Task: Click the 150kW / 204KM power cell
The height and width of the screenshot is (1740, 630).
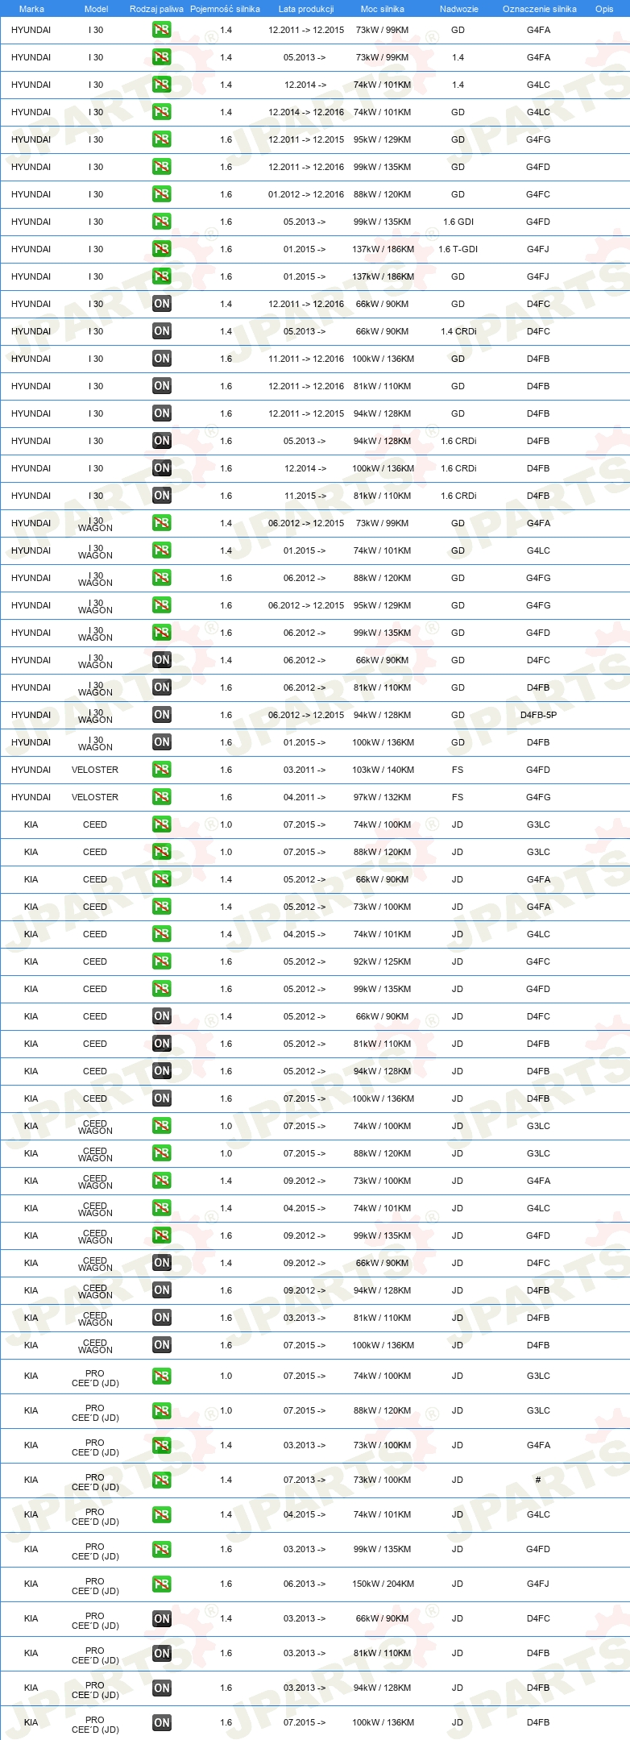Action: (383, 1584)
